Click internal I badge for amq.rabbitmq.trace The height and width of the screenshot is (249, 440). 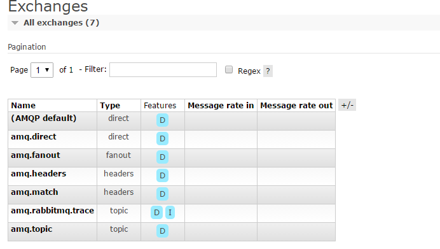tap(170, 213)
